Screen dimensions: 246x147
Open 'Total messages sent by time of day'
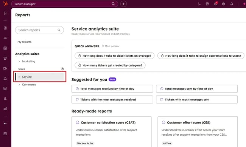(197, 89)
